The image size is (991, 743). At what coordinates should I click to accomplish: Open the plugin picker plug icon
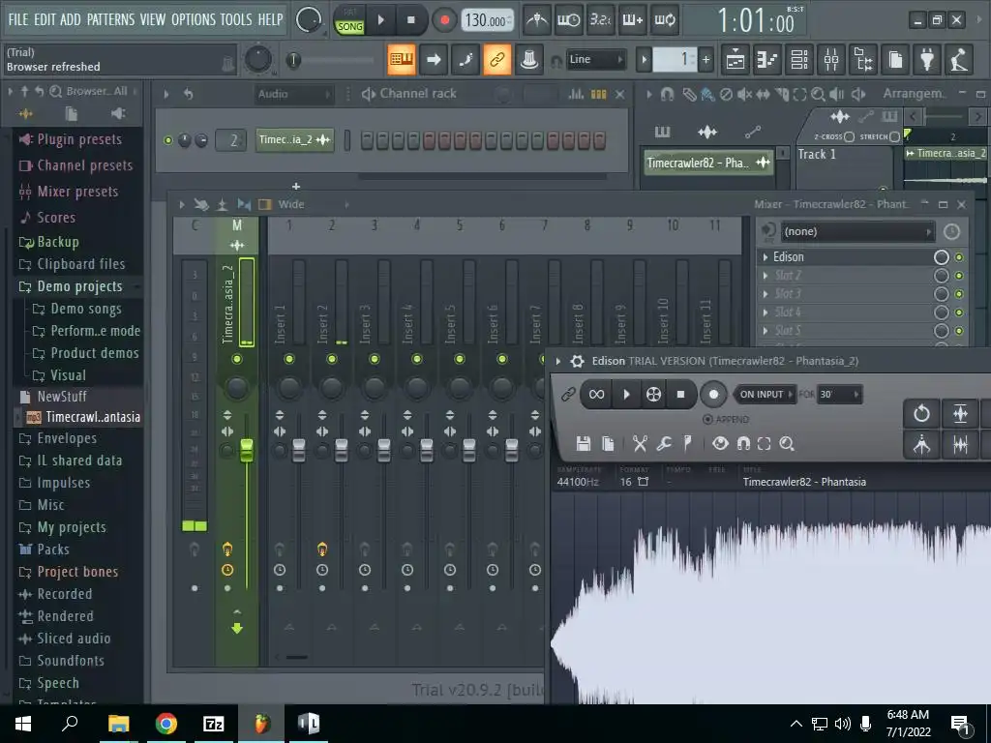(927, 60)
